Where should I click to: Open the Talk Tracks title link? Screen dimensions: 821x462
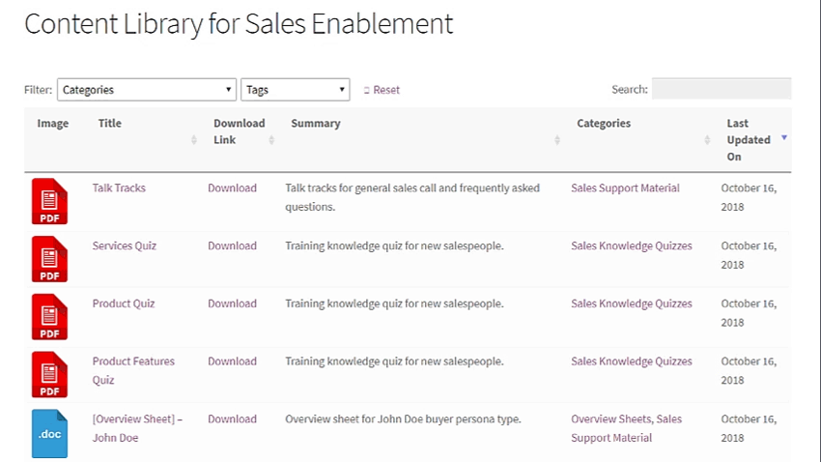tap(119, 188)
